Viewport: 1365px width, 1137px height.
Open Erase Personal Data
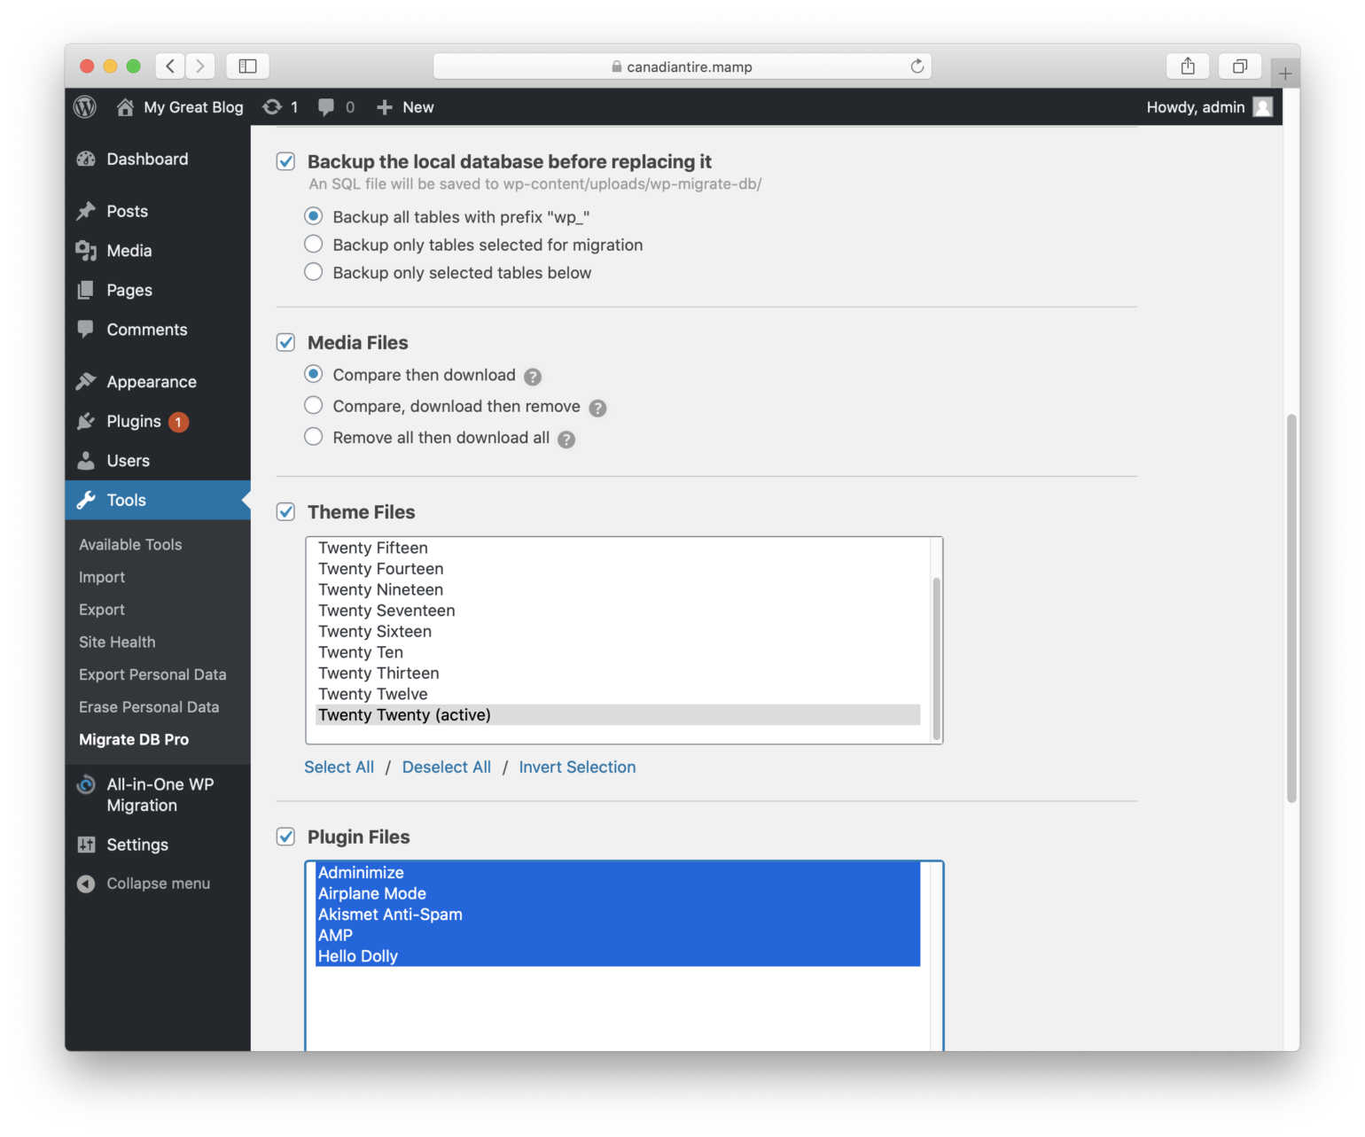tap(149, 707)
